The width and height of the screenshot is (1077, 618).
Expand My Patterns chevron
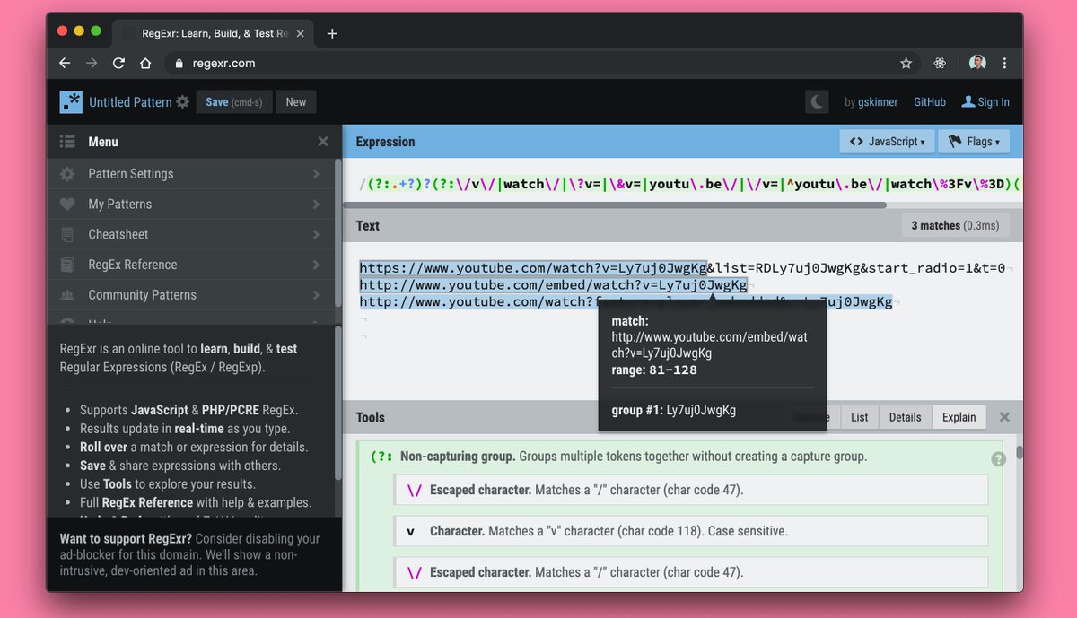coord(316,205)
